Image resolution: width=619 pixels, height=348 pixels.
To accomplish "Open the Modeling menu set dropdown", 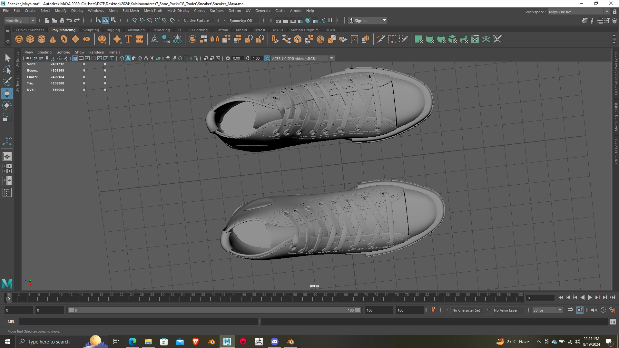I will [20, 20].
